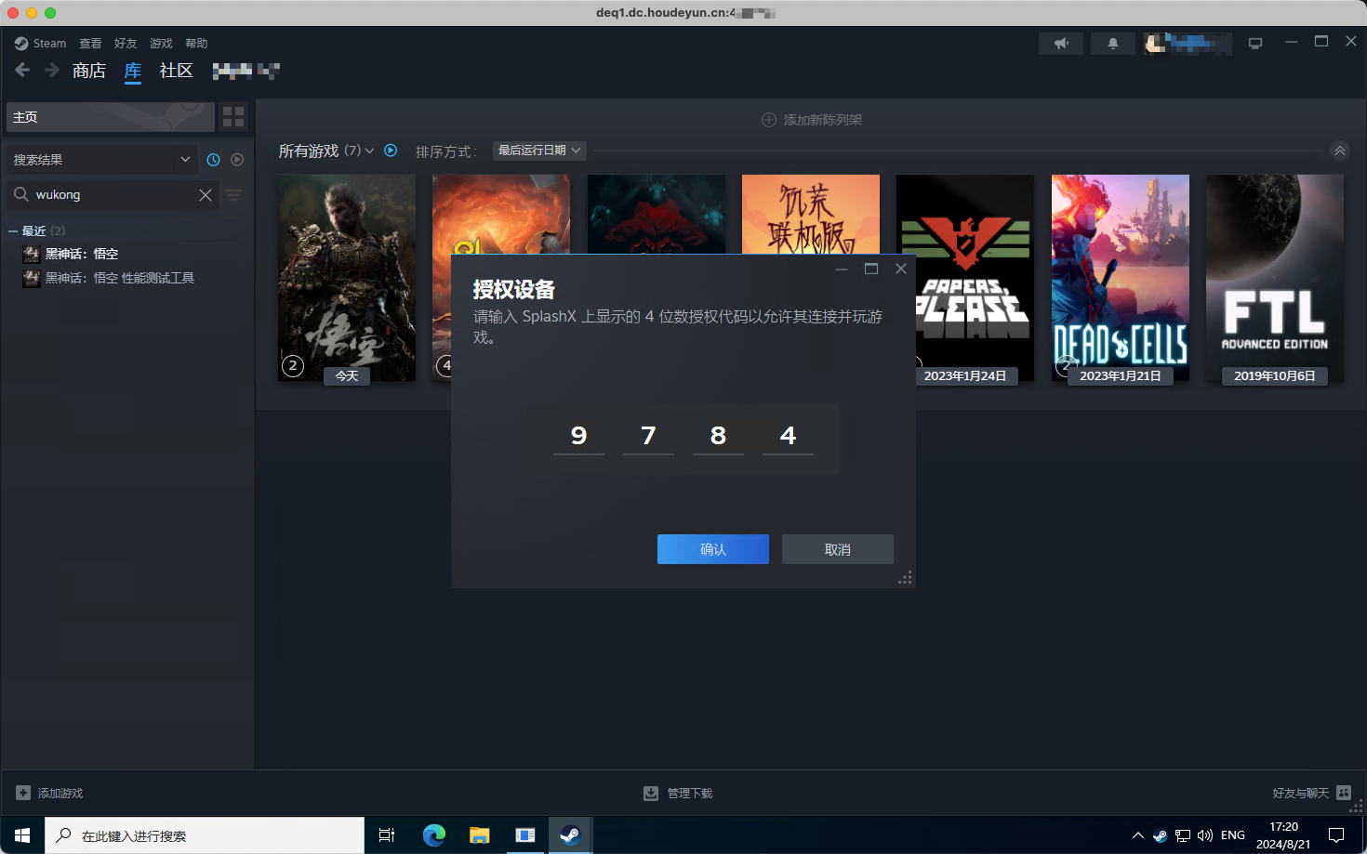Open the Windows Start menu
Viewport: 1367px width, 854px height.
22,835
